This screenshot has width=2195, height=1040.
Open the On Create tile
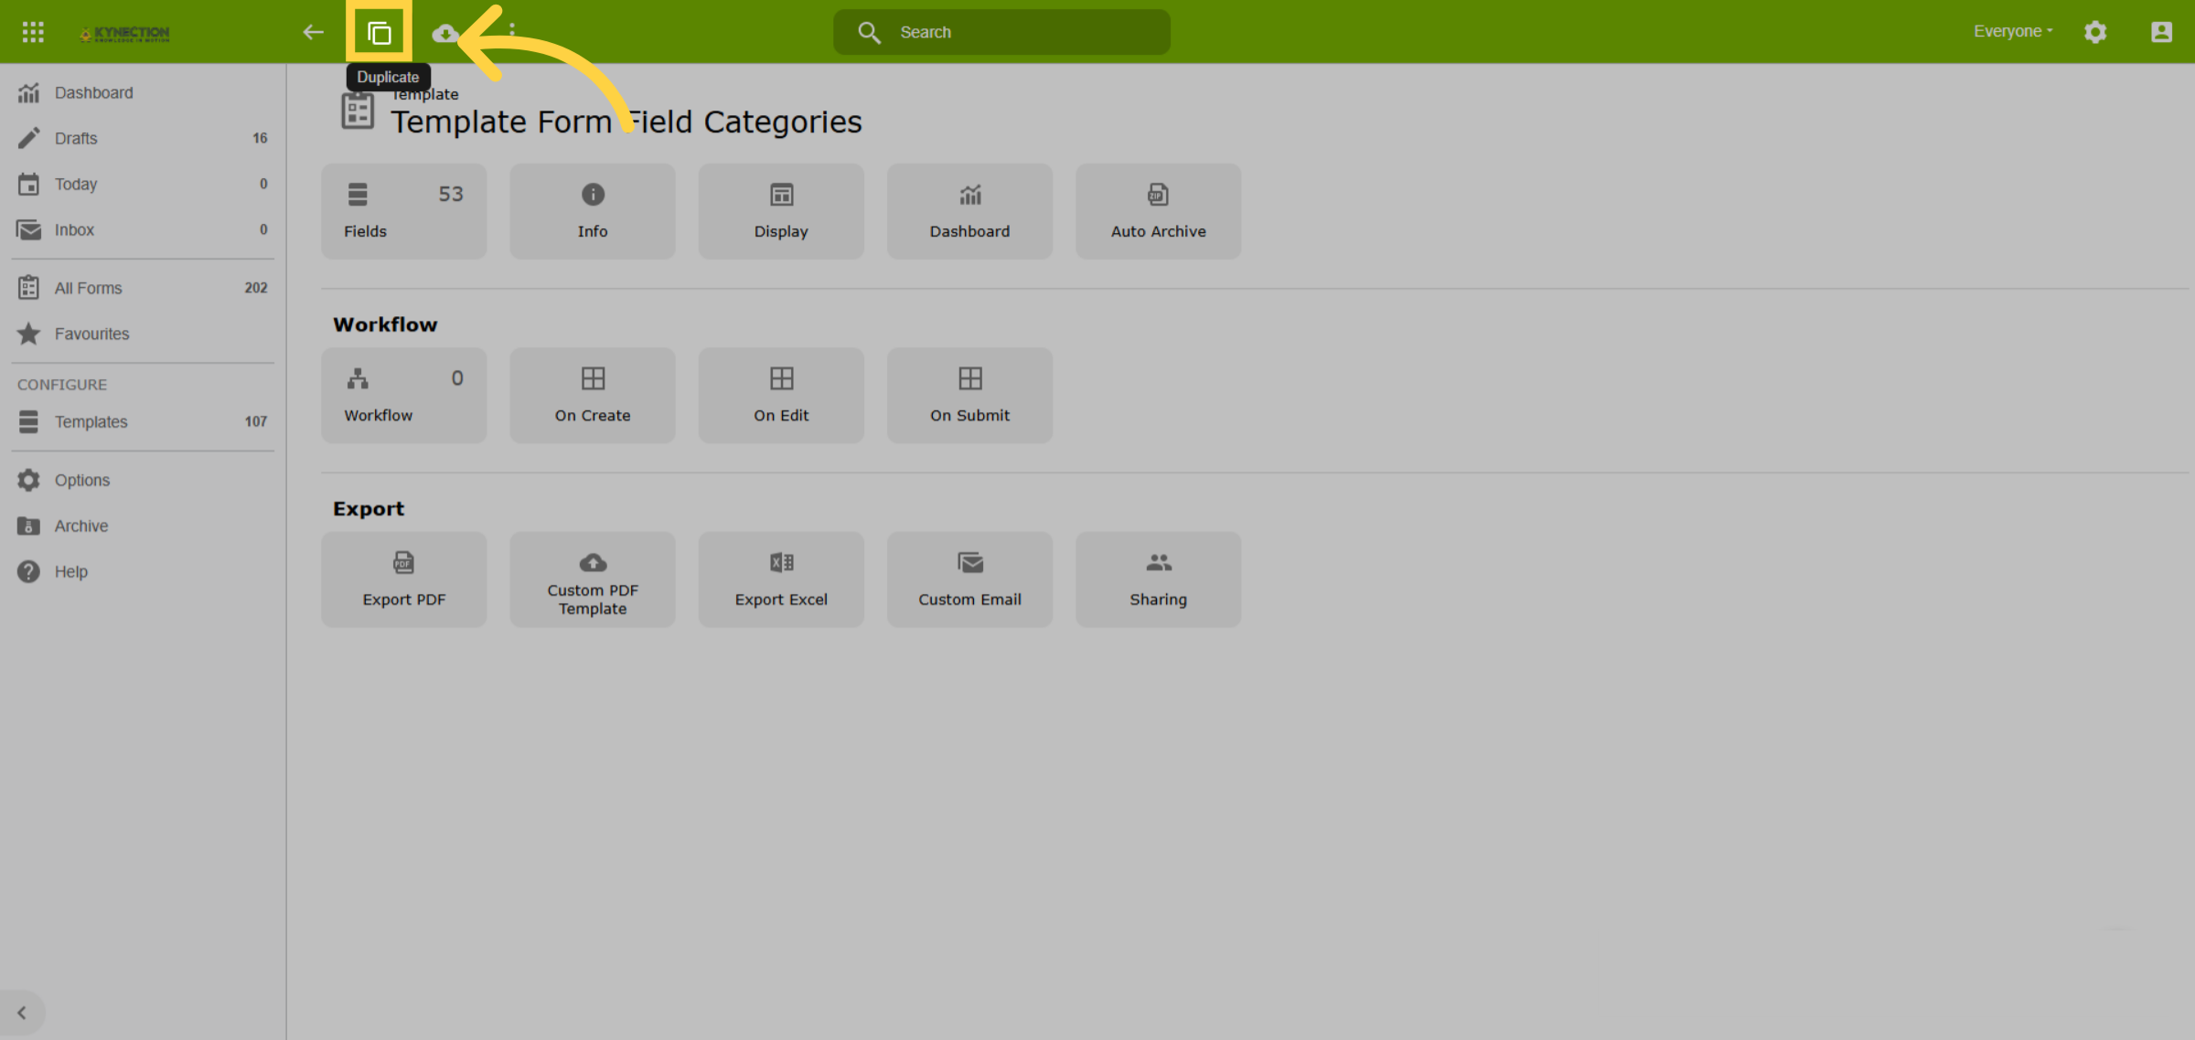593,395
